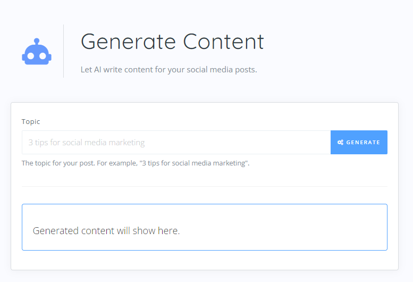Click the blue robot icon
413x282 pixels.
click(36, 52)
